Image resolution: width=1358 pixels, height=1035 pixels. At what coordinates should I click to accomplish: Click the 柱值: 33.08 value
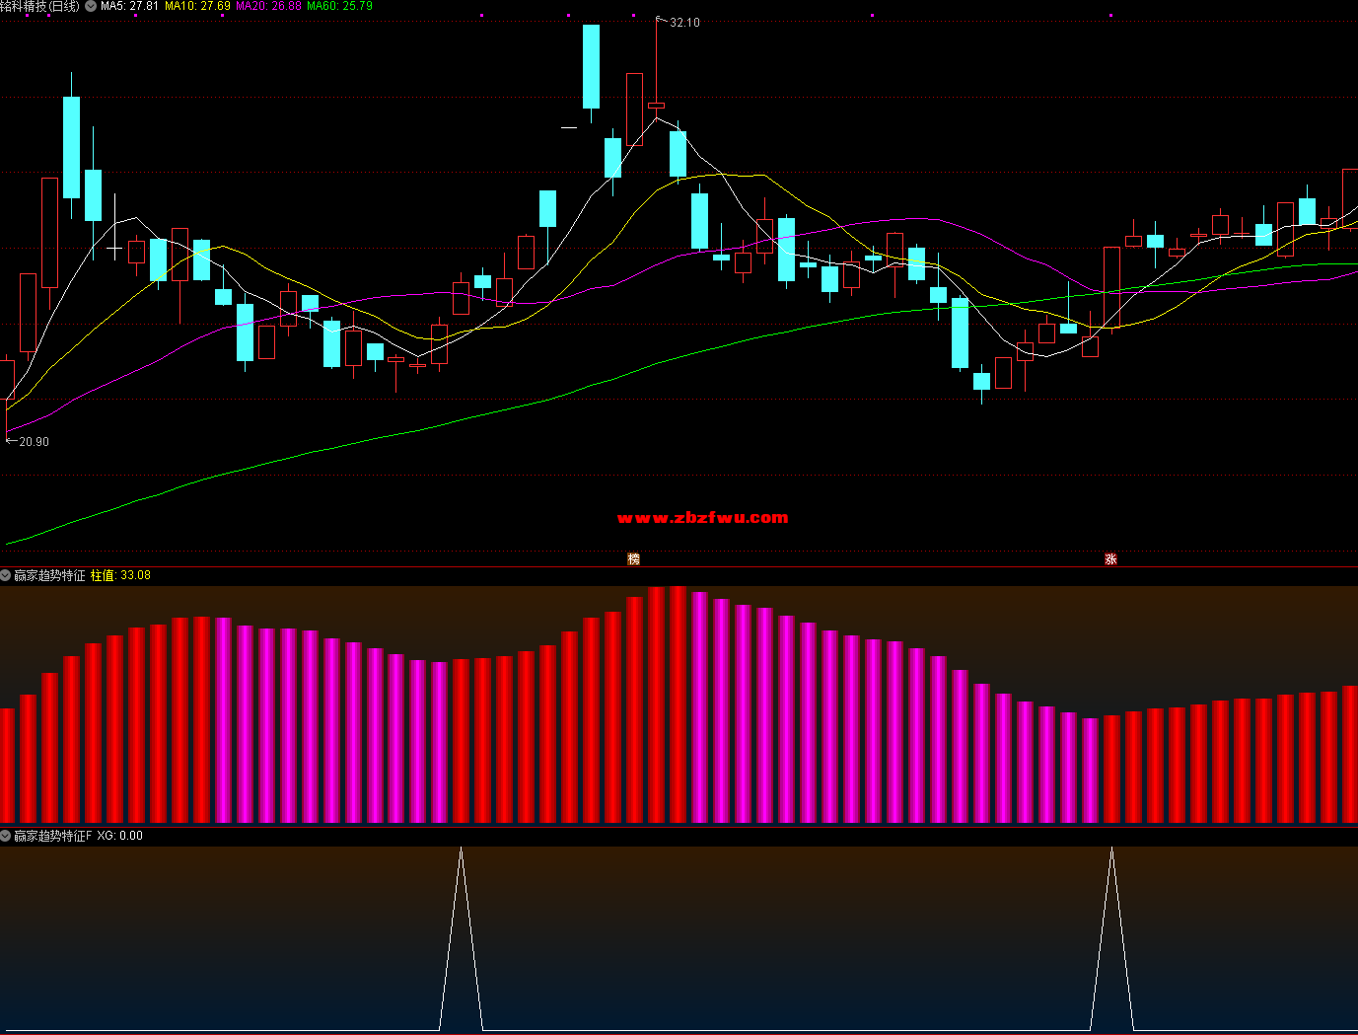120,575
